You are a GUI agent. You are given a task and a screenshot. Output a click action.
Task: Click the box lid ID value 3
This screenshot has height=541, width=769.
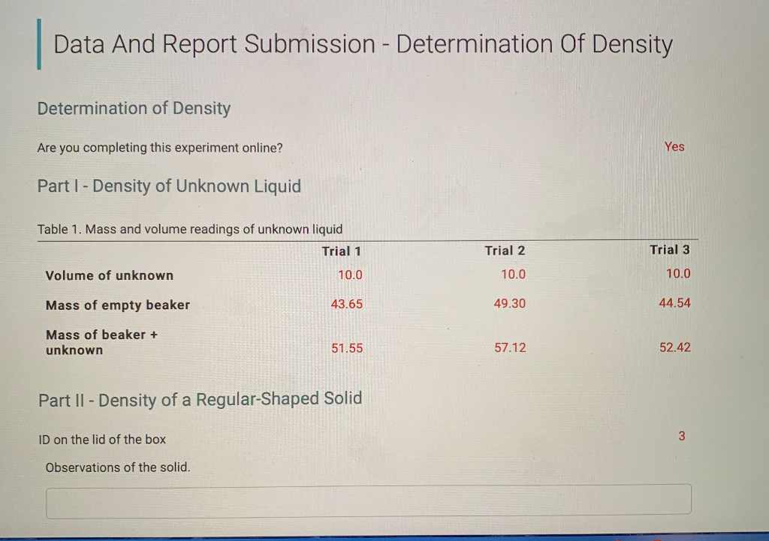(x=681, y=436)
